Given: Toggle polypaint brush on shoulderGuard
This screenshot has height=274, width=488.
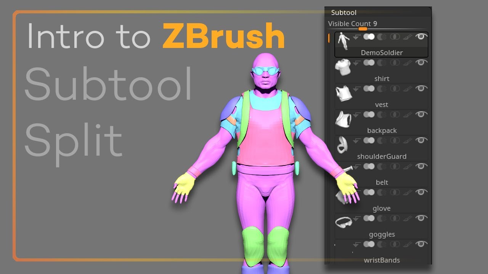Looking at the screenshot, I should [x=408, y=141].
